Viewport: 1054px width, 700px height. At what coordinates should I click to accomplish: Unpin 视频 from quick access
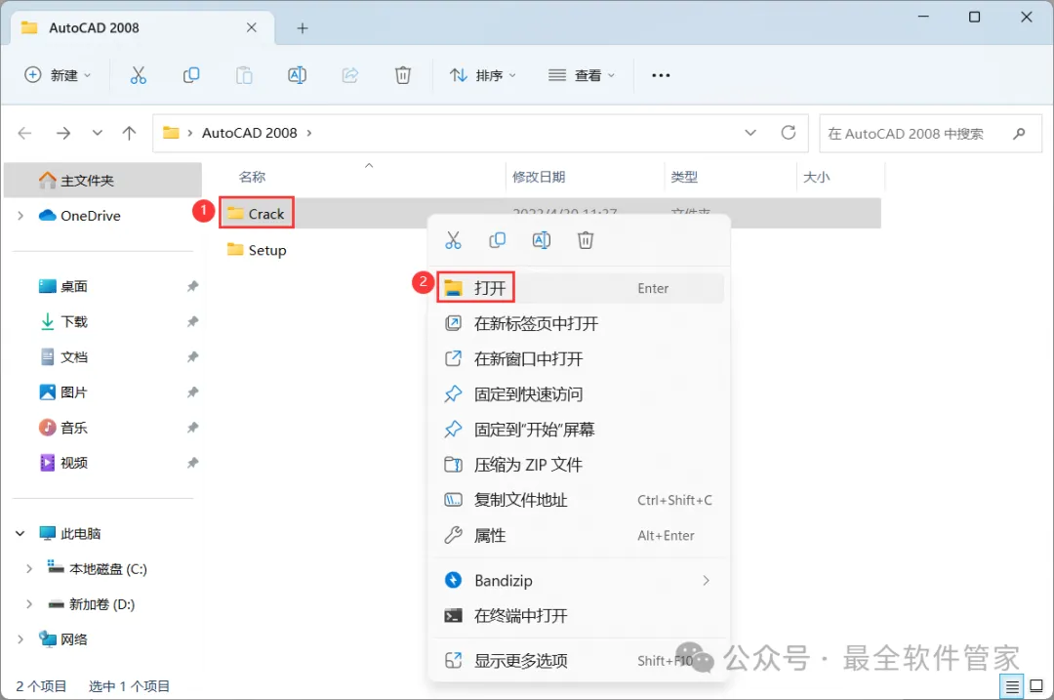tap(192, 463)
